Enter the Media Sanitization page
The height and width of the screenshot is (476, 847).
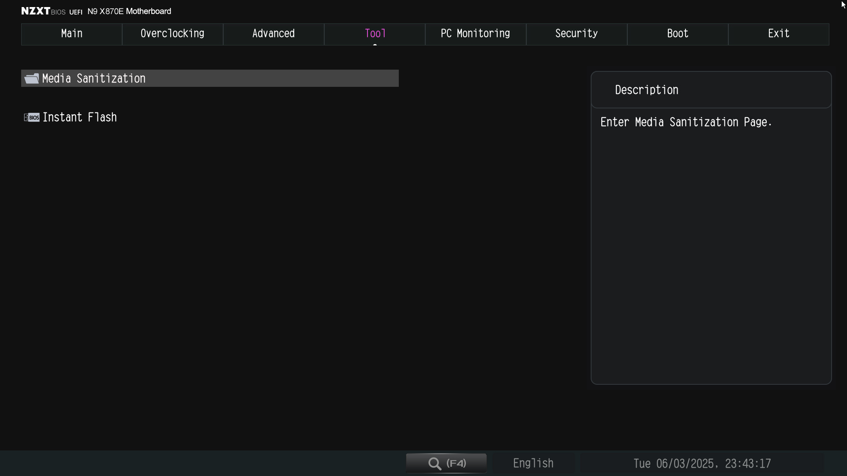(94, 78)
